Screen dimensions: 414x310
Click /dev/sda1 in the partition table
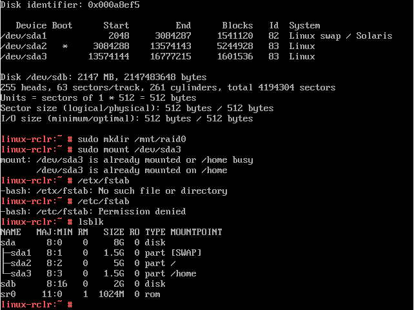point(24,36)
